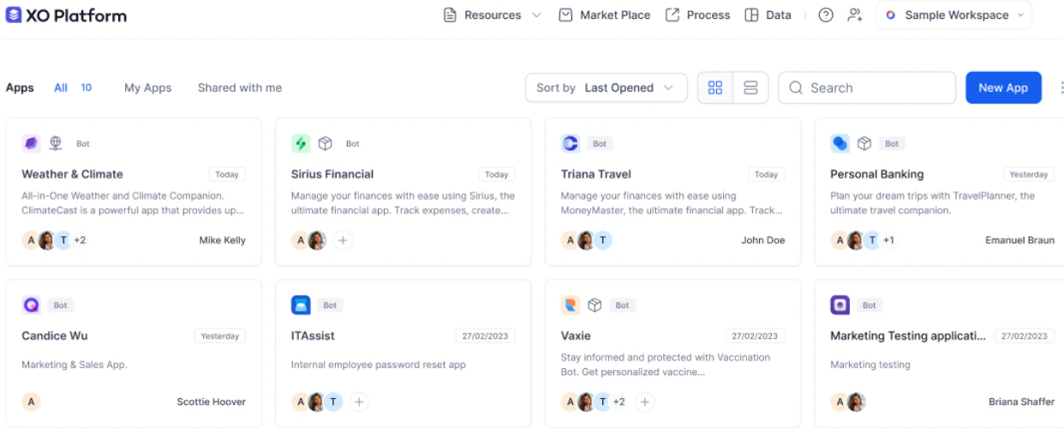Focus the Search apps field
This screenshot has width=1064, height=429.
point(867,87)
